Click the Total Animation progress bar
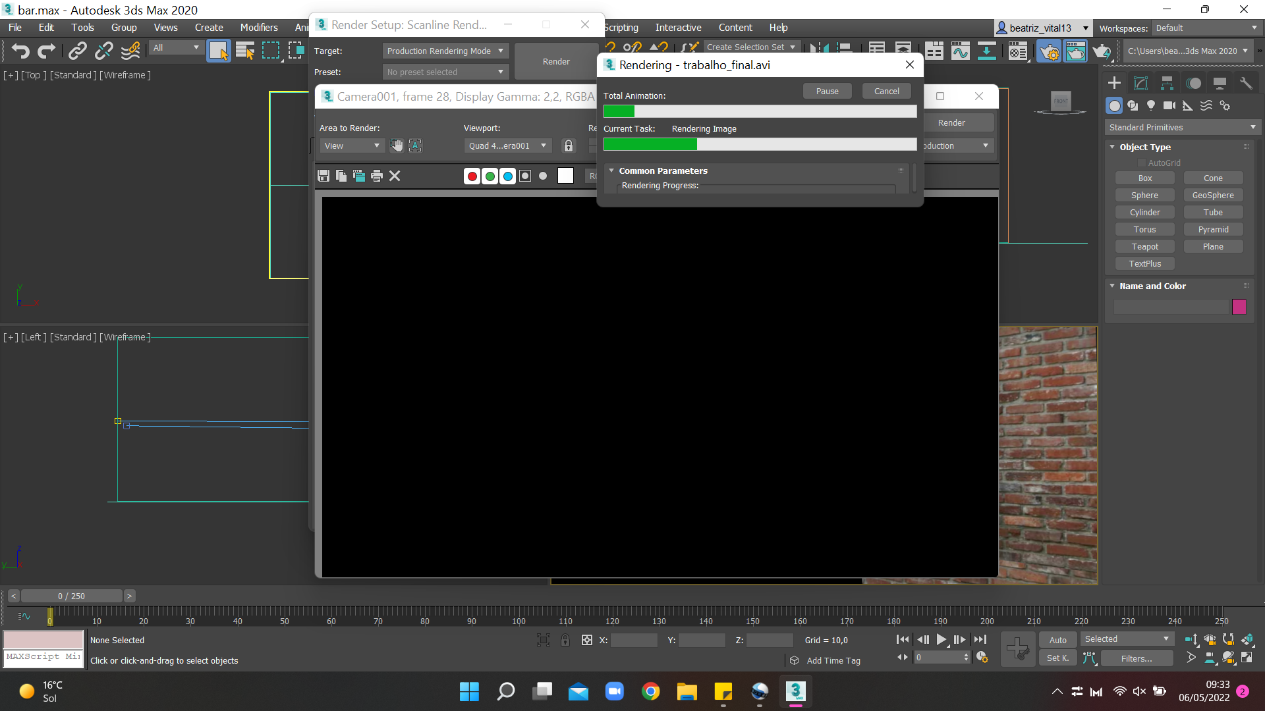Image resolution: width=1265 pixels, height=711 pixels. click(x=760, y=111)
